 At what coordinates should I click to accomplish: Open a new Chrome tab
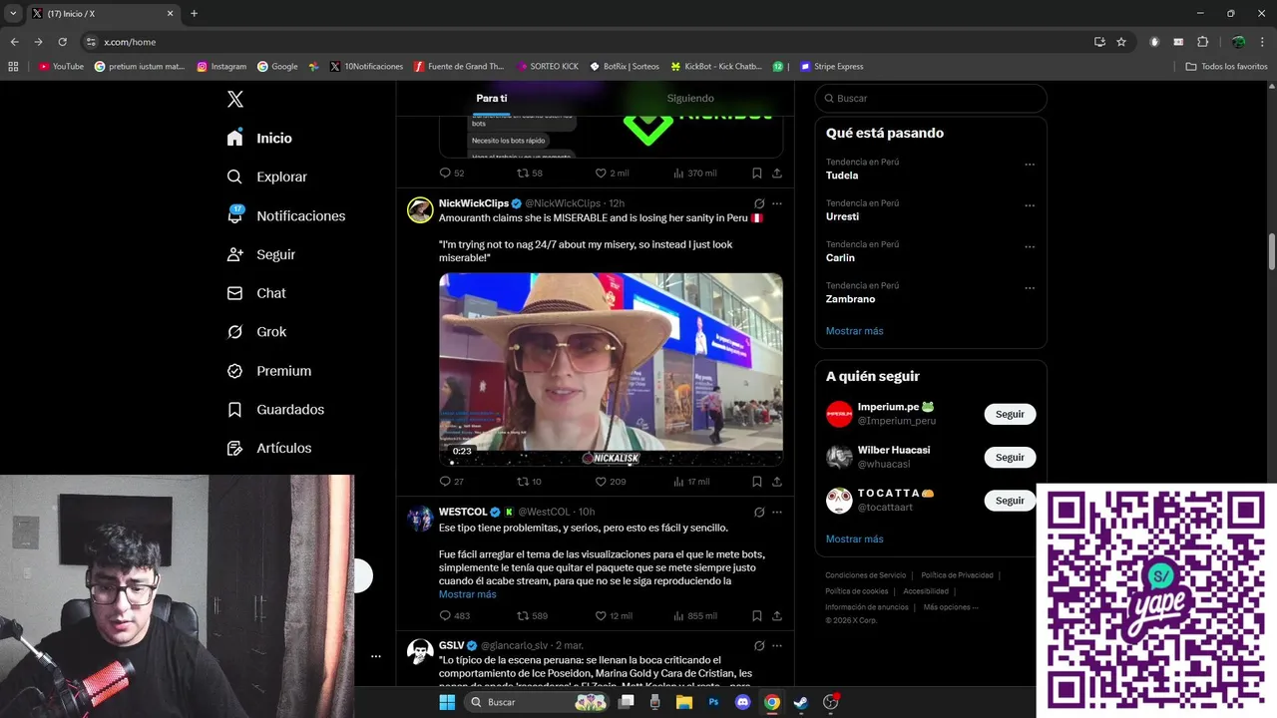(194, 13)
